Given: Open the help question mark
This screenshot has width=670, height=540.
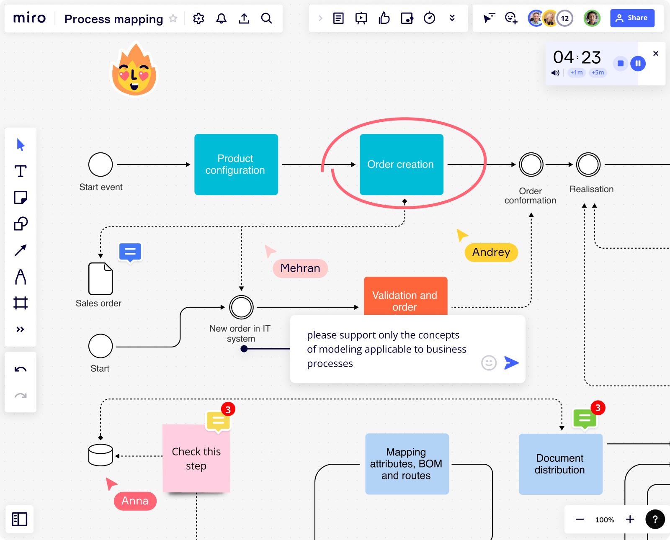Looking at the screenshot, I should (655, 519).
